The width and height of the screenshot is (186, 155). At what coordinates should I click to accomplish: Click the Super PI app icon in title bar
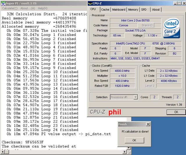tap(3, 3)
